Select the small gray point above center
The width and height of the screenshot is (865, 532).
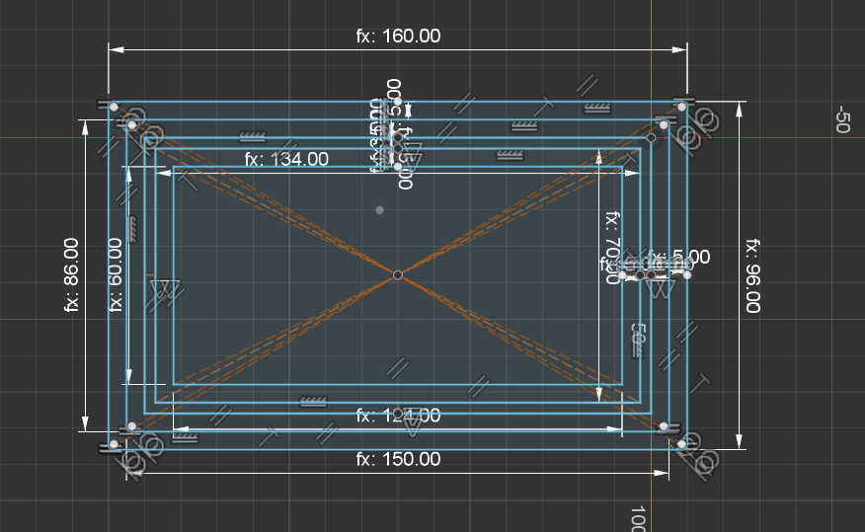[380, 209]
